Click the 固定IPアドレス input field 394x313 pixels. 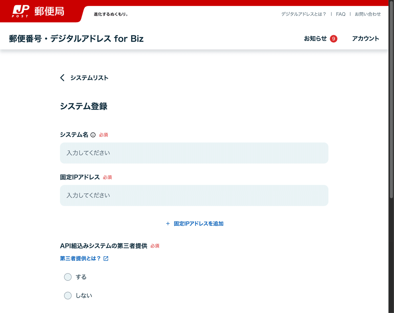click(x=194, y=195)
